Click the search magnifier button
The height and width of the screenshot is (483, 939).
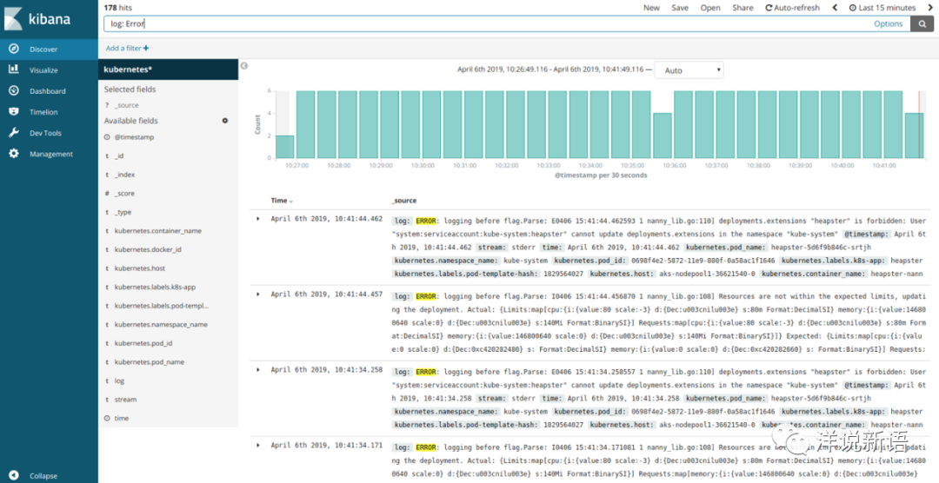pyautogui.click(x=922, y=24)
